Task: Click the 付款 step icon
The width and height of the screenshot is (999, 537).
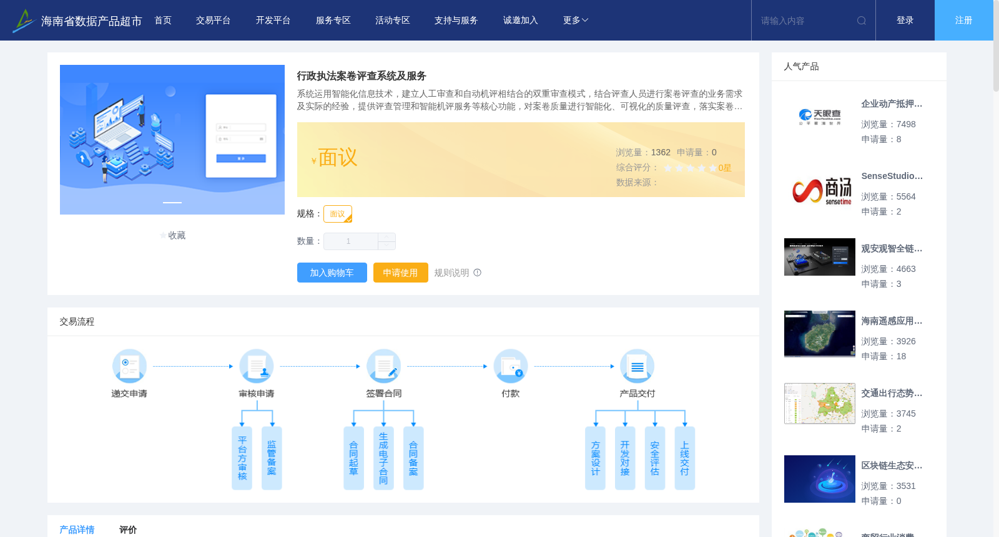Action: coord(511,366)
